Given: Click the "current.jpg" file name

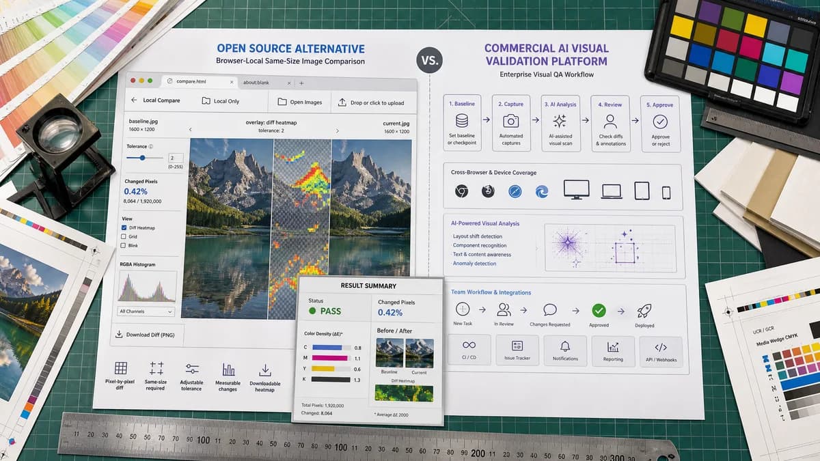Looking at the screenshot, I should (x=396, y=124).
